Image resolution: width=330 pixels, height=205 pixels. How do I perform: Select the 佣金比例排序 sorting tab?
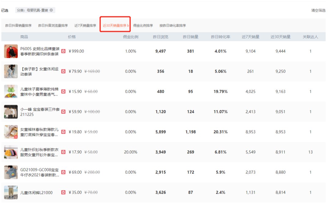tap(143, 25)
